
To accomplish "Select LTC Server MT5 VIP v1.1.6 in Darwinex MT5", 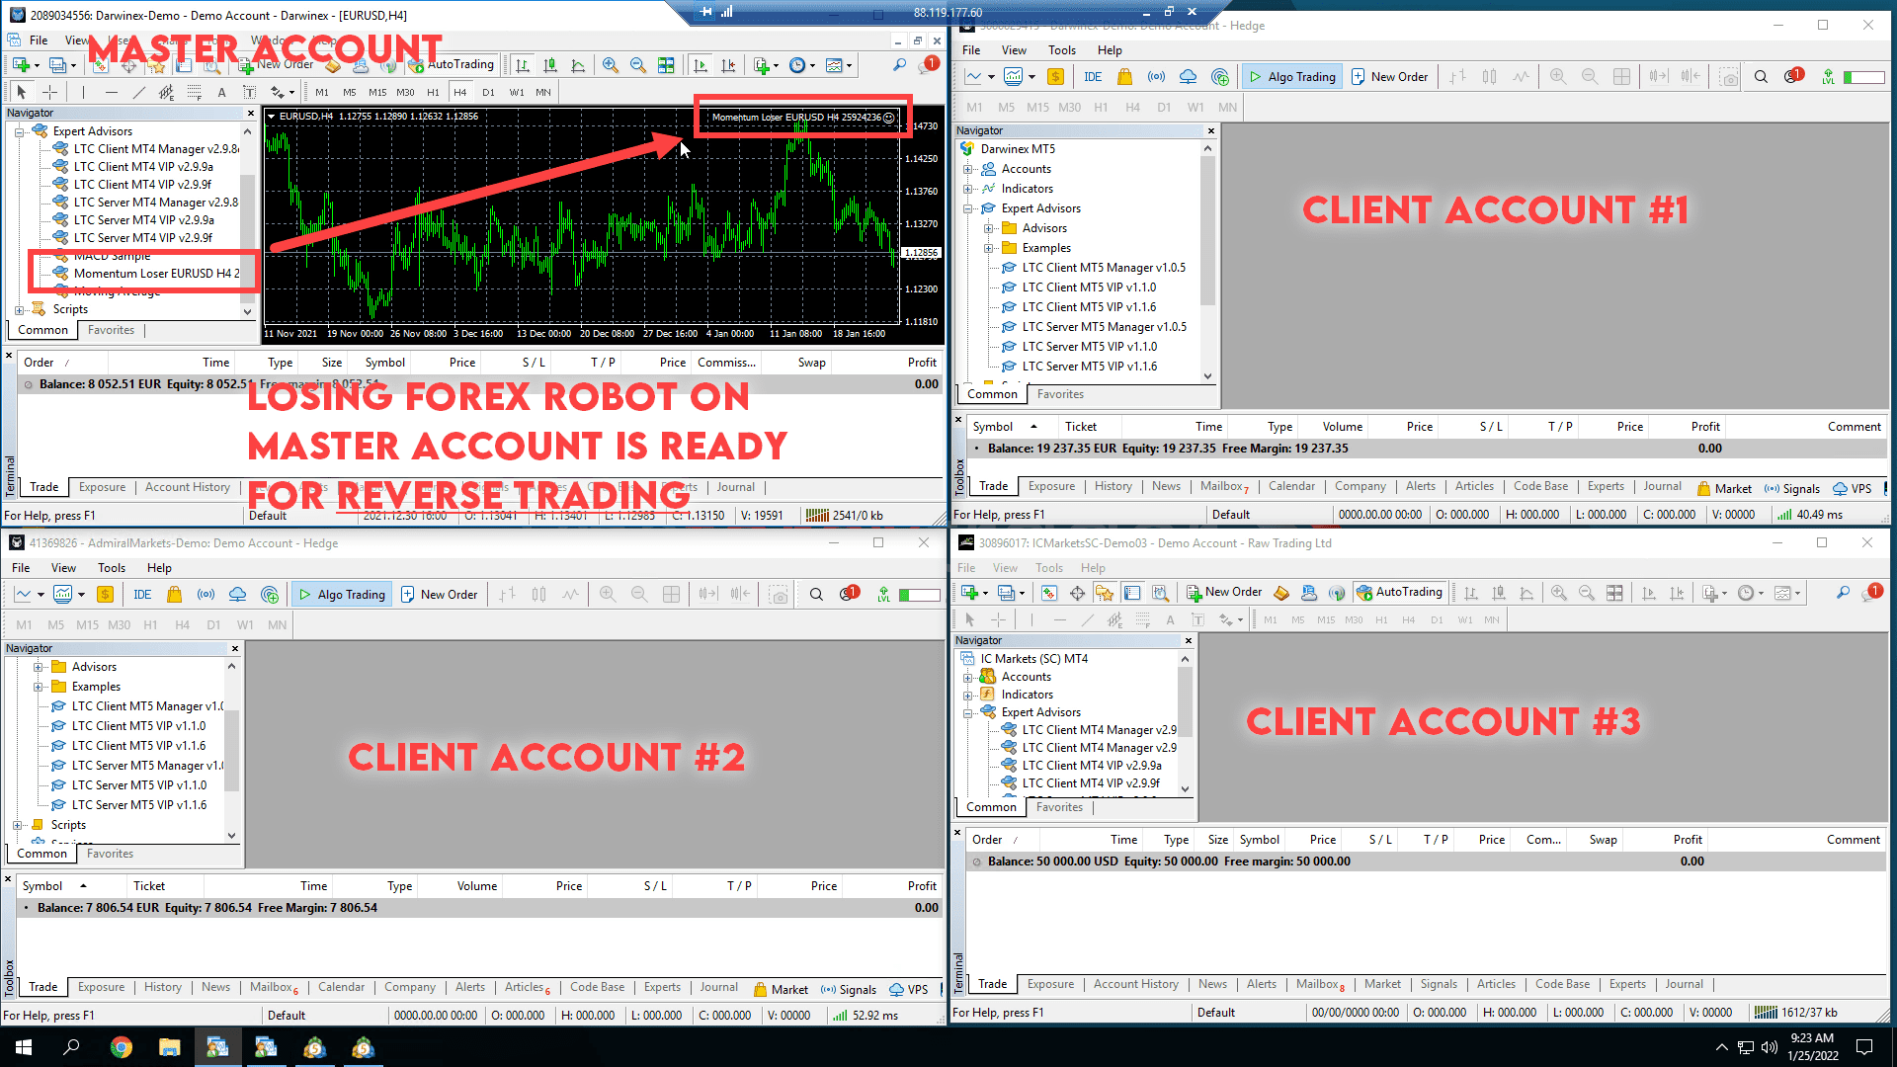I will tap(1089, 367).
